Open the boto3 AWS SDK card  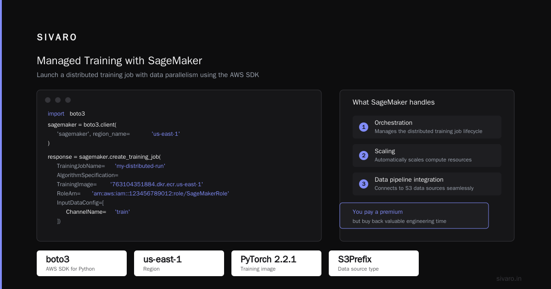[x=82, y=263]
